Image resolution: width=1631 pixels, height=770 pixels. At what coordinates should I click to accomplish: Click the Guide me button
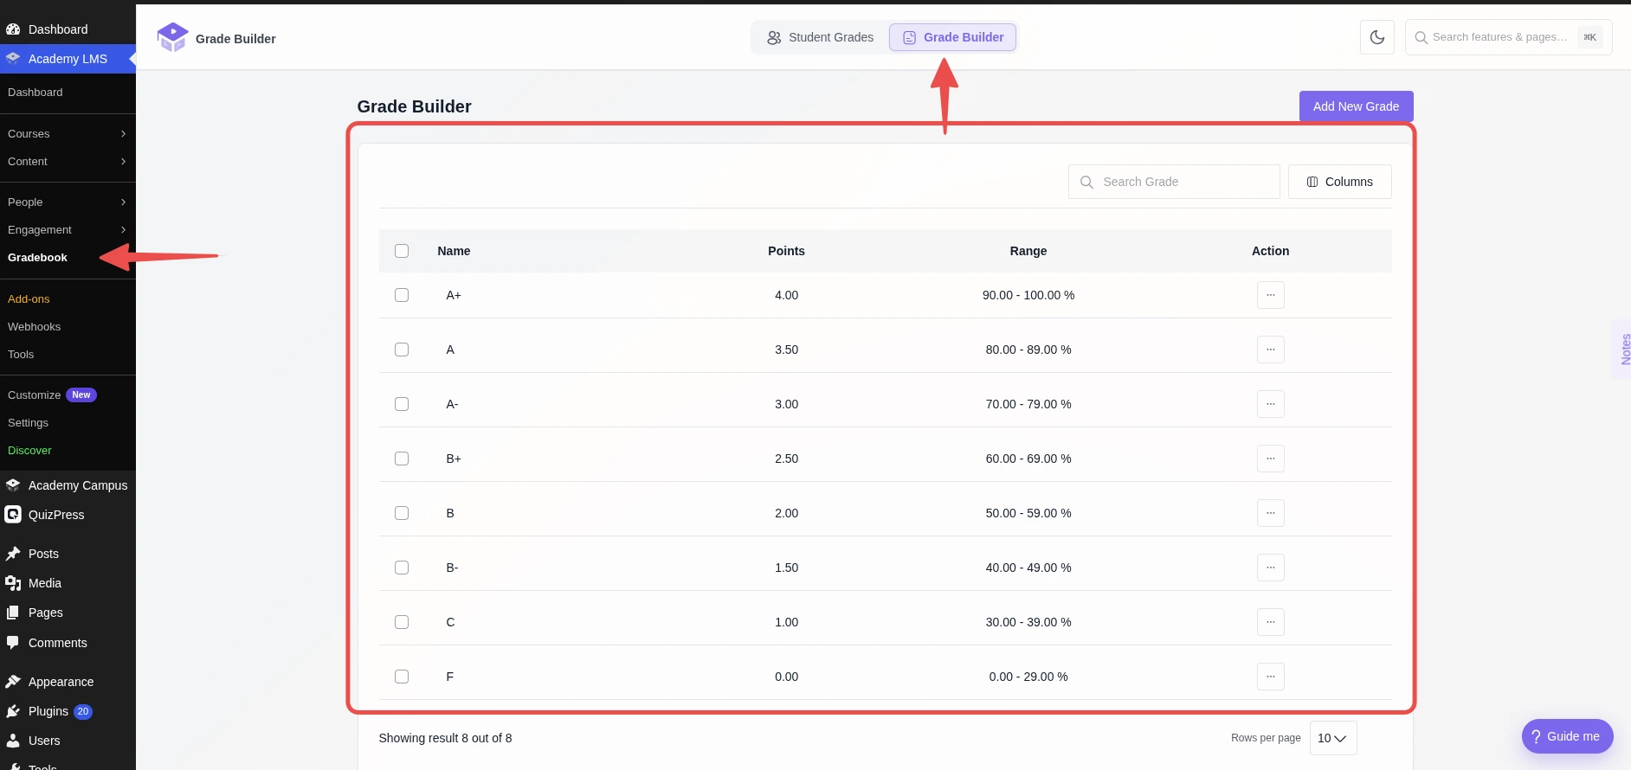coord(1567,736)
